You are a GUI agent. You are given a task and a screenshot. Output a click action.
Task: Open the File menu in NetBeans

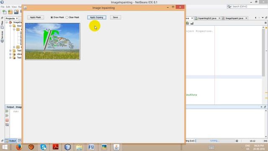tap(3, 7)
